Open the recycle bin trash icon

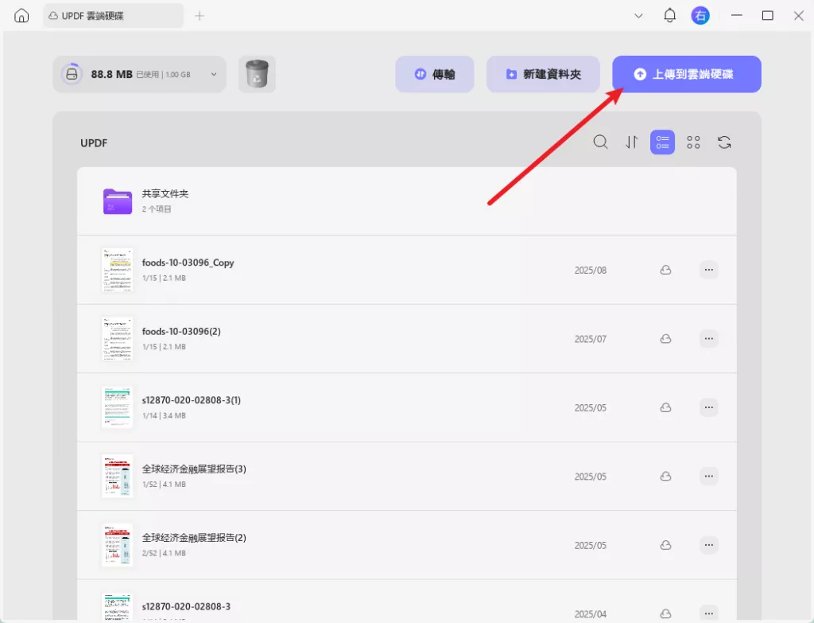257,74
